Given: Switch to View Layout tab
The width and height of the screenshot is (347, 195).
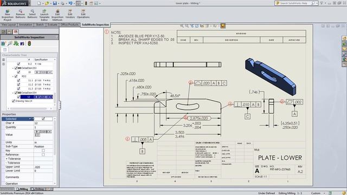Looking at the screenshot, I should (9, 25).
